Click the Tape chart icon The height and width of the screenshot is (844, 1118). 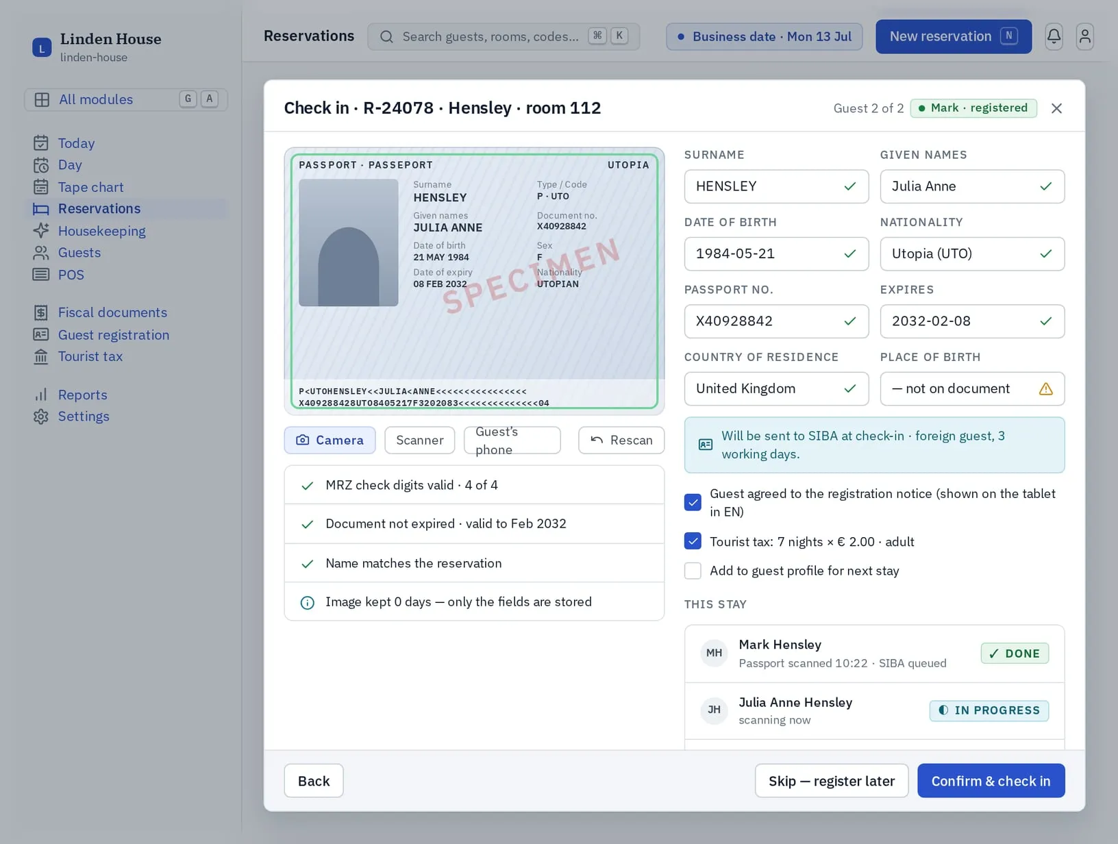[41, 187]
